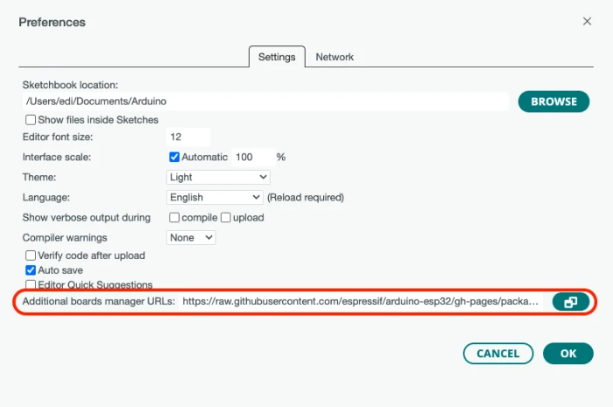
Task: Enable Editor Quick Suggestions checkbox
Action: [x=31, y=284]
